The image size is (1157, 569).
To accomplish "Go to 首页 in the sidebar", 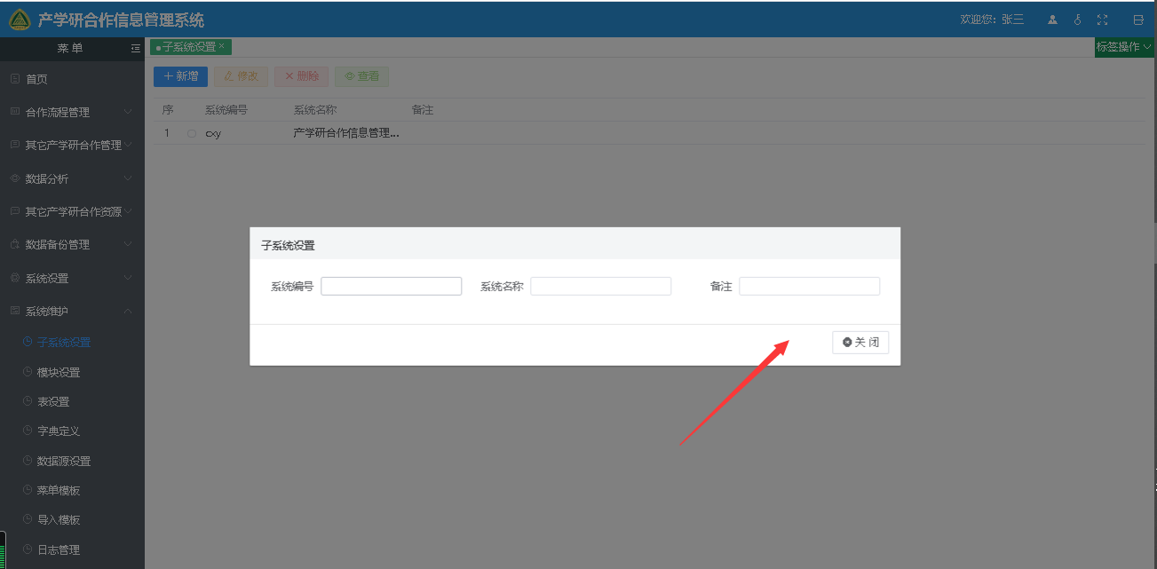I will click(x=36, y=79).
